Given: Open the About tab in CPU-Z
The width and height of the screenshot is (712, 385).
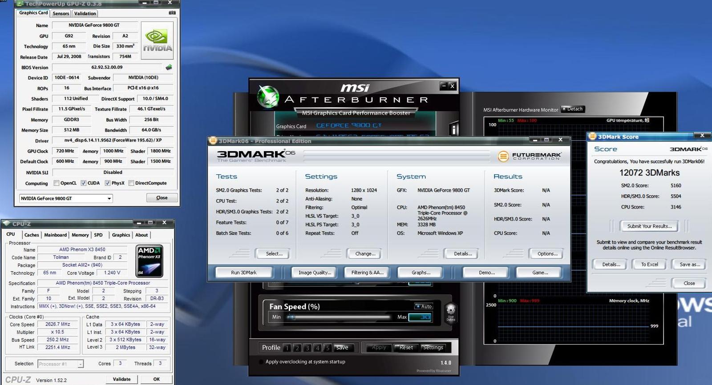Looking at the screenshot, I should tap(142, 235).
